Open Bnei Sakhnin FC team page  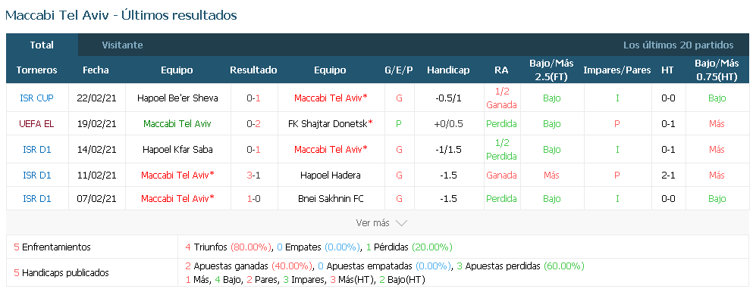point(331,198)
